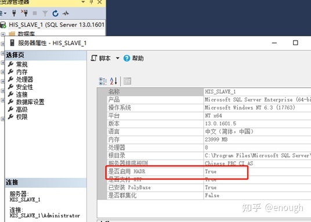Viewport: 311px width, 222px height.
Task: Toggle auto-hide pin for Object Explorer
Action: (92, 2)
